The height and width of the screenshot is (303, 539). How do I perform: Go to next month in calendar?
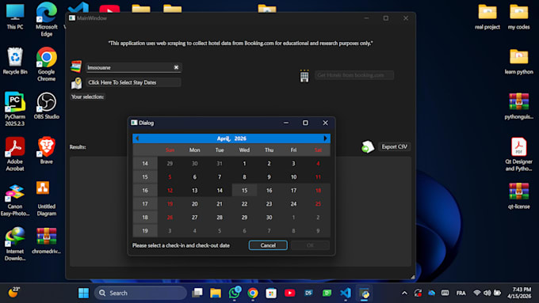point(325,138)
